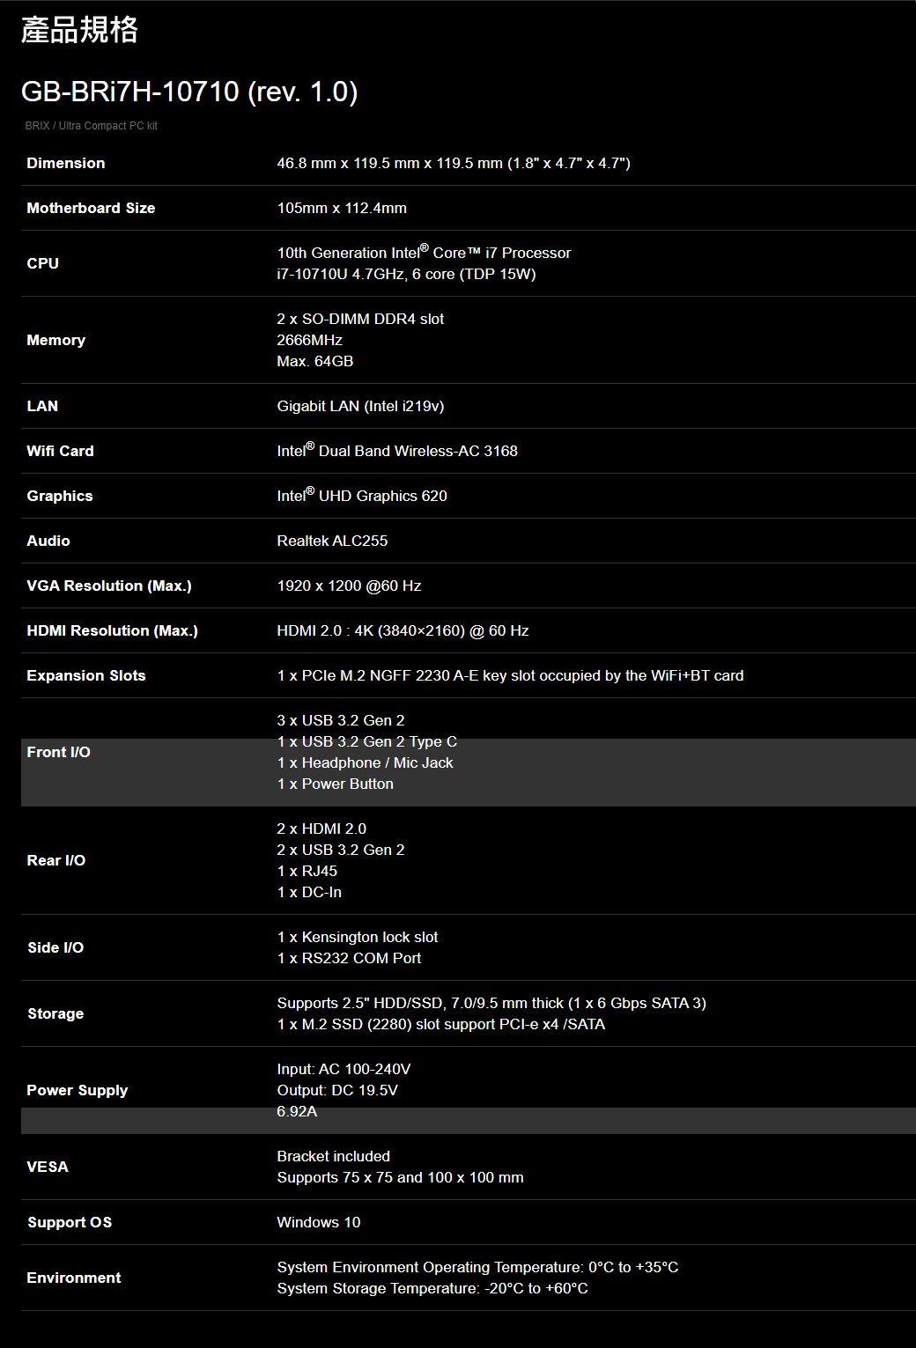
Task: Select the 1 x RS232 COM Port line
Action: pyautogui.click(x=349, y=958)
